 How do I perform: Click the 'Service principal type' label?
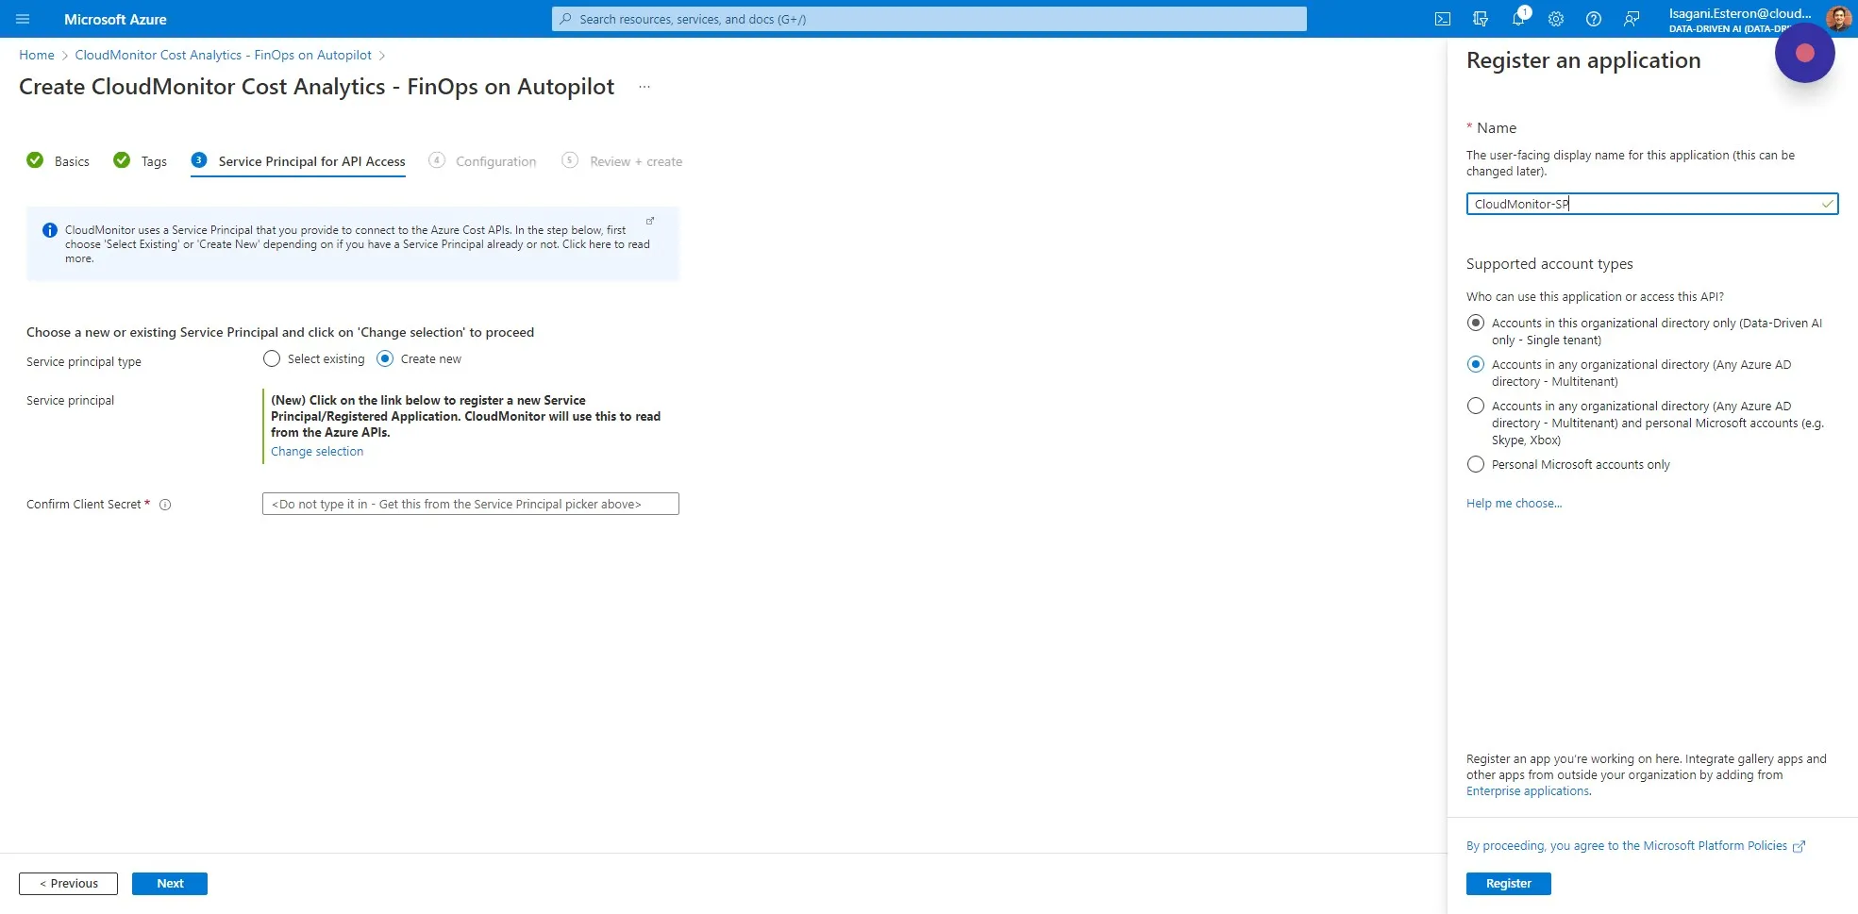tap(84, 362)
